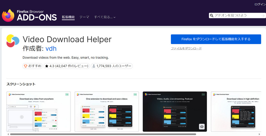Open the dark 'Video. Audio. Live streaming. Podcast' screenshot
Screen dimensions: 266x136
[175, 111]
